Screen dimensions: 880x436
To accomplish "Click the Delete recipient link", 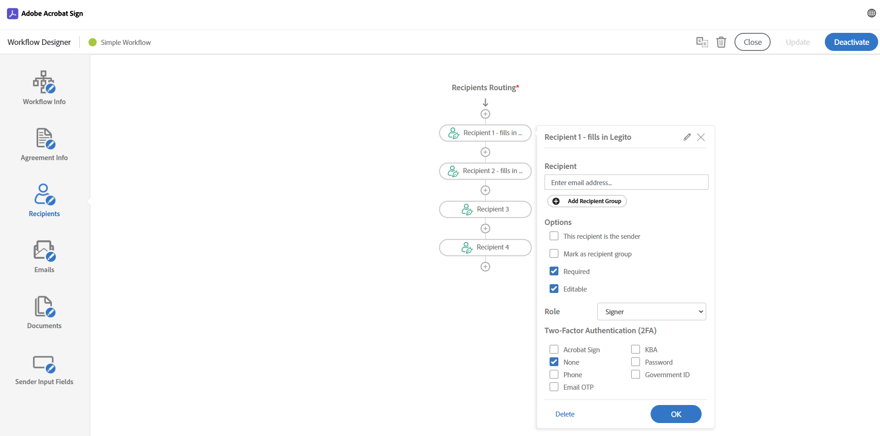I will point(565,414).
